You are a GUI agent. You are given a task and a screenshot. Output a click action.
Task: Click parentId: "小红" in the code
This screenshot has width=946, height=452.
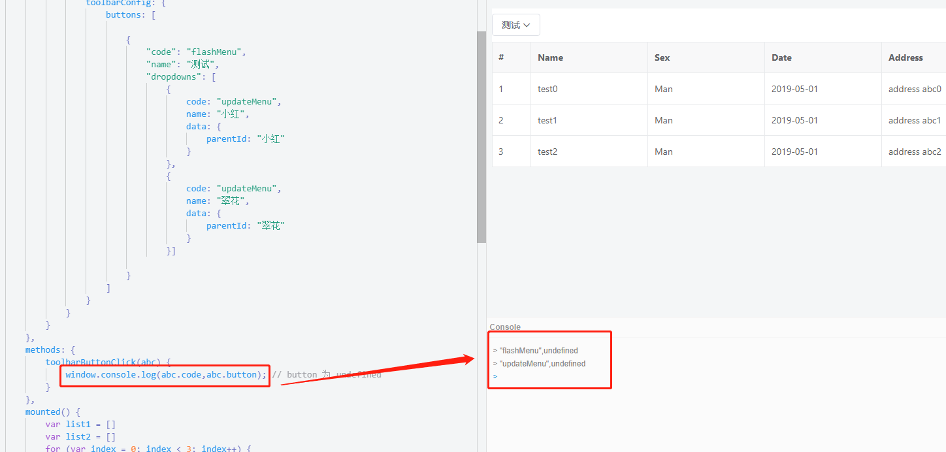point(245,138)
